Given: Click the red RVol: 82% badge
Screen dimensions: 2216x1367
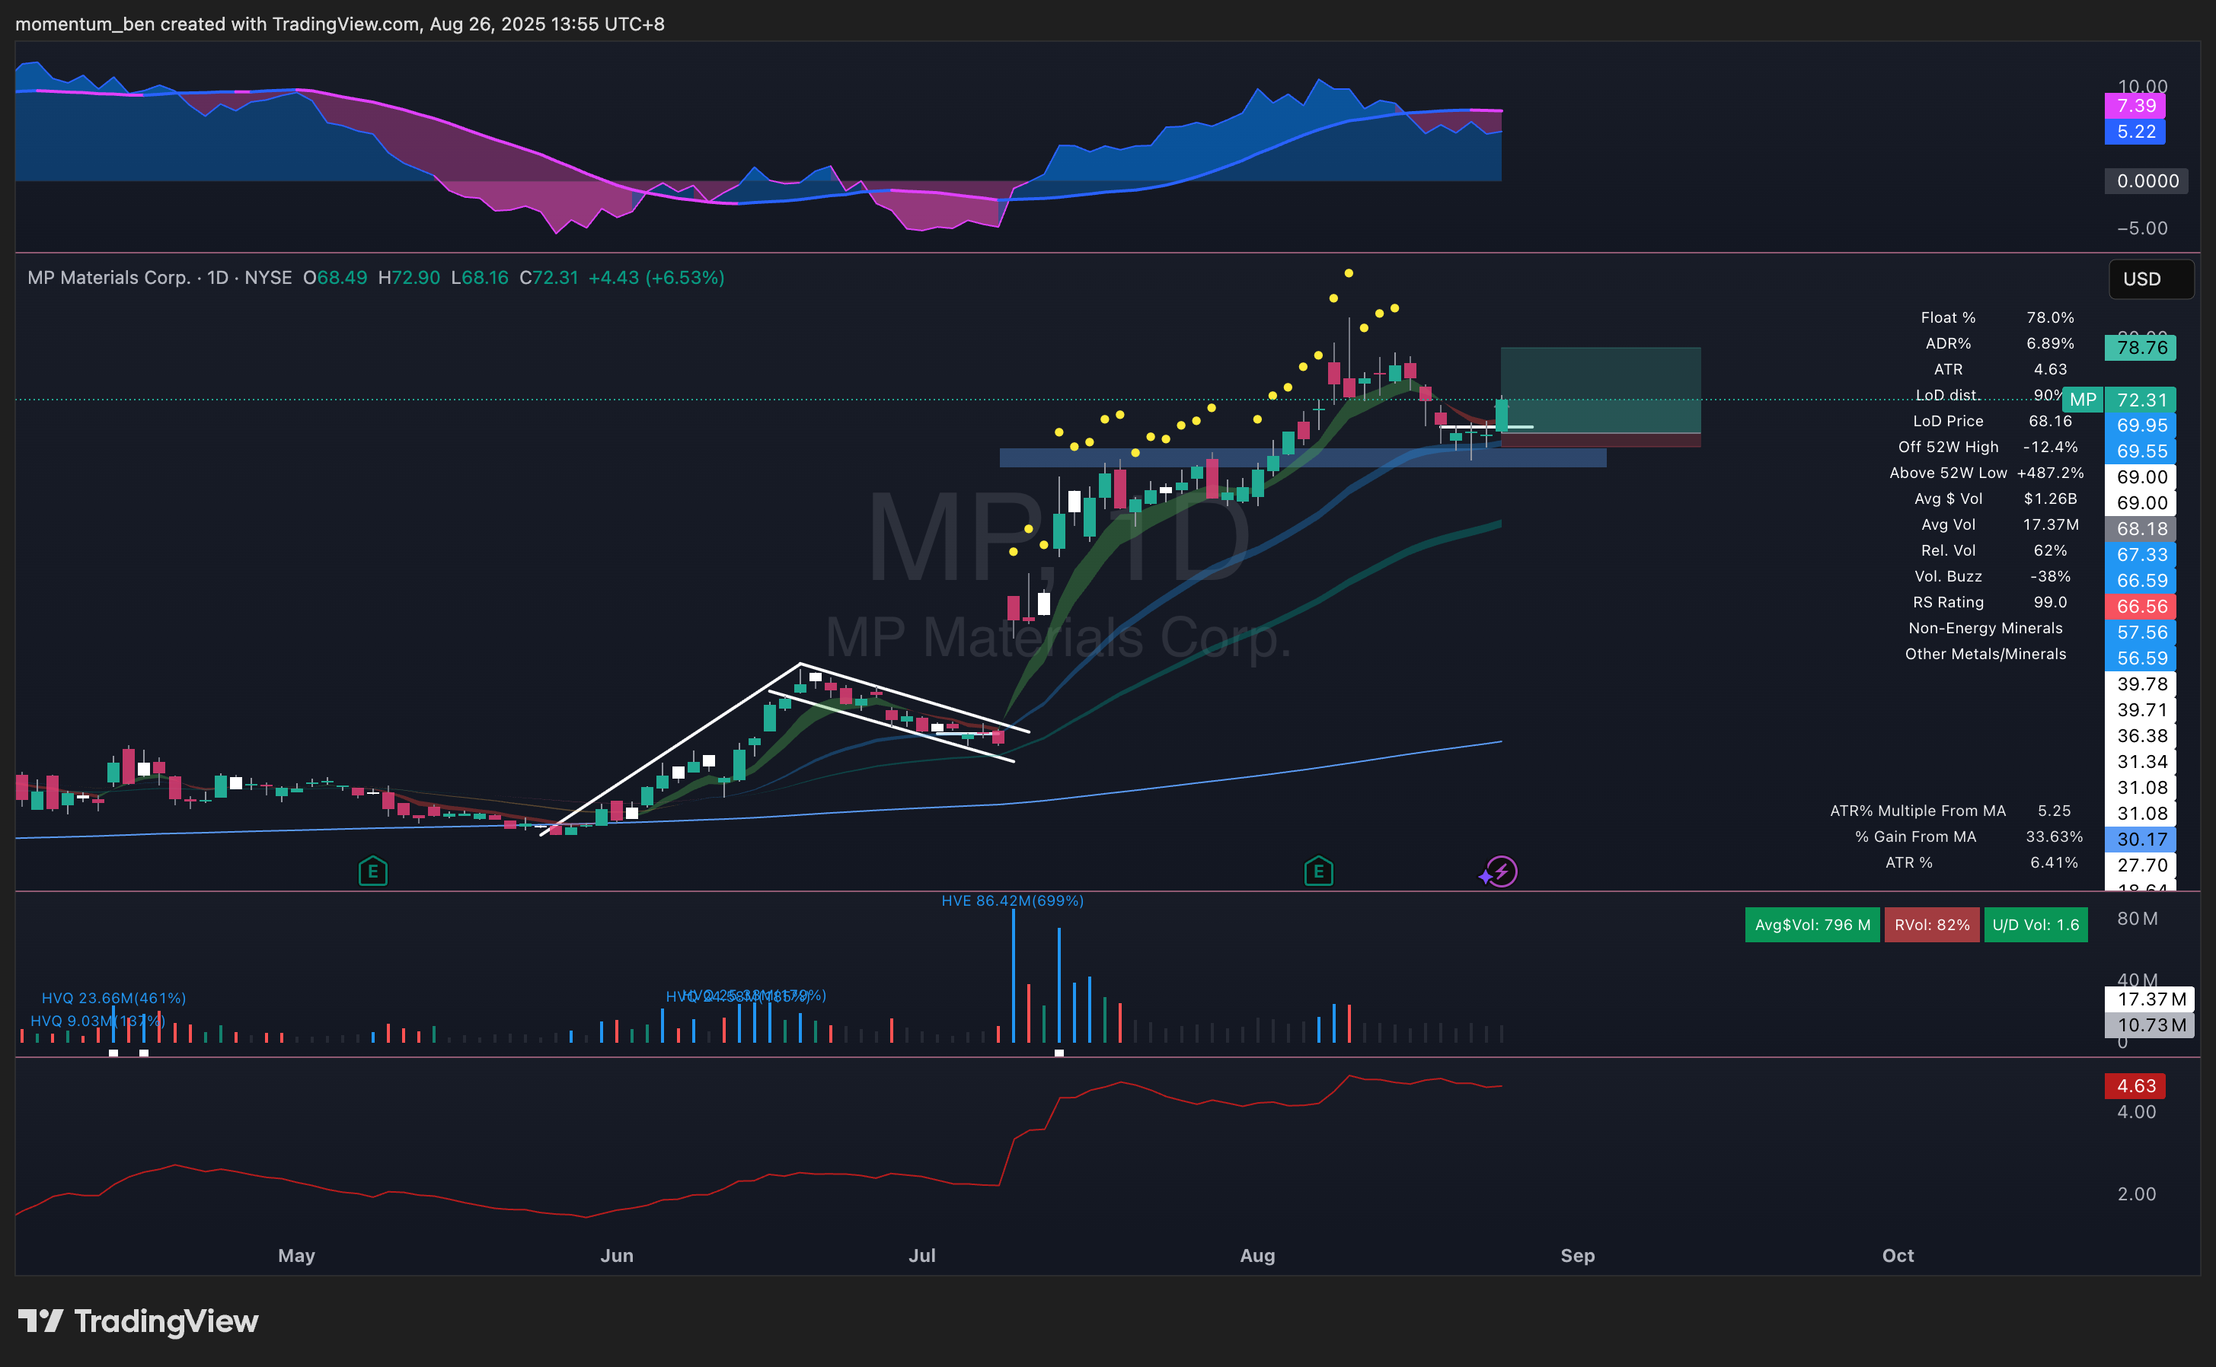Looking at the screenshot, I should (x=1931, y=925).
